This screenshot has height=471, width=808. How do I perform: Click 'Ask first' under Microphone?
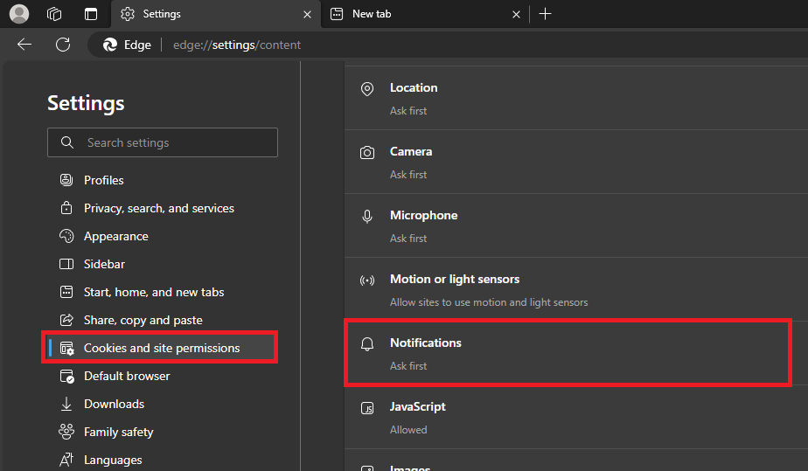[408, 239]
